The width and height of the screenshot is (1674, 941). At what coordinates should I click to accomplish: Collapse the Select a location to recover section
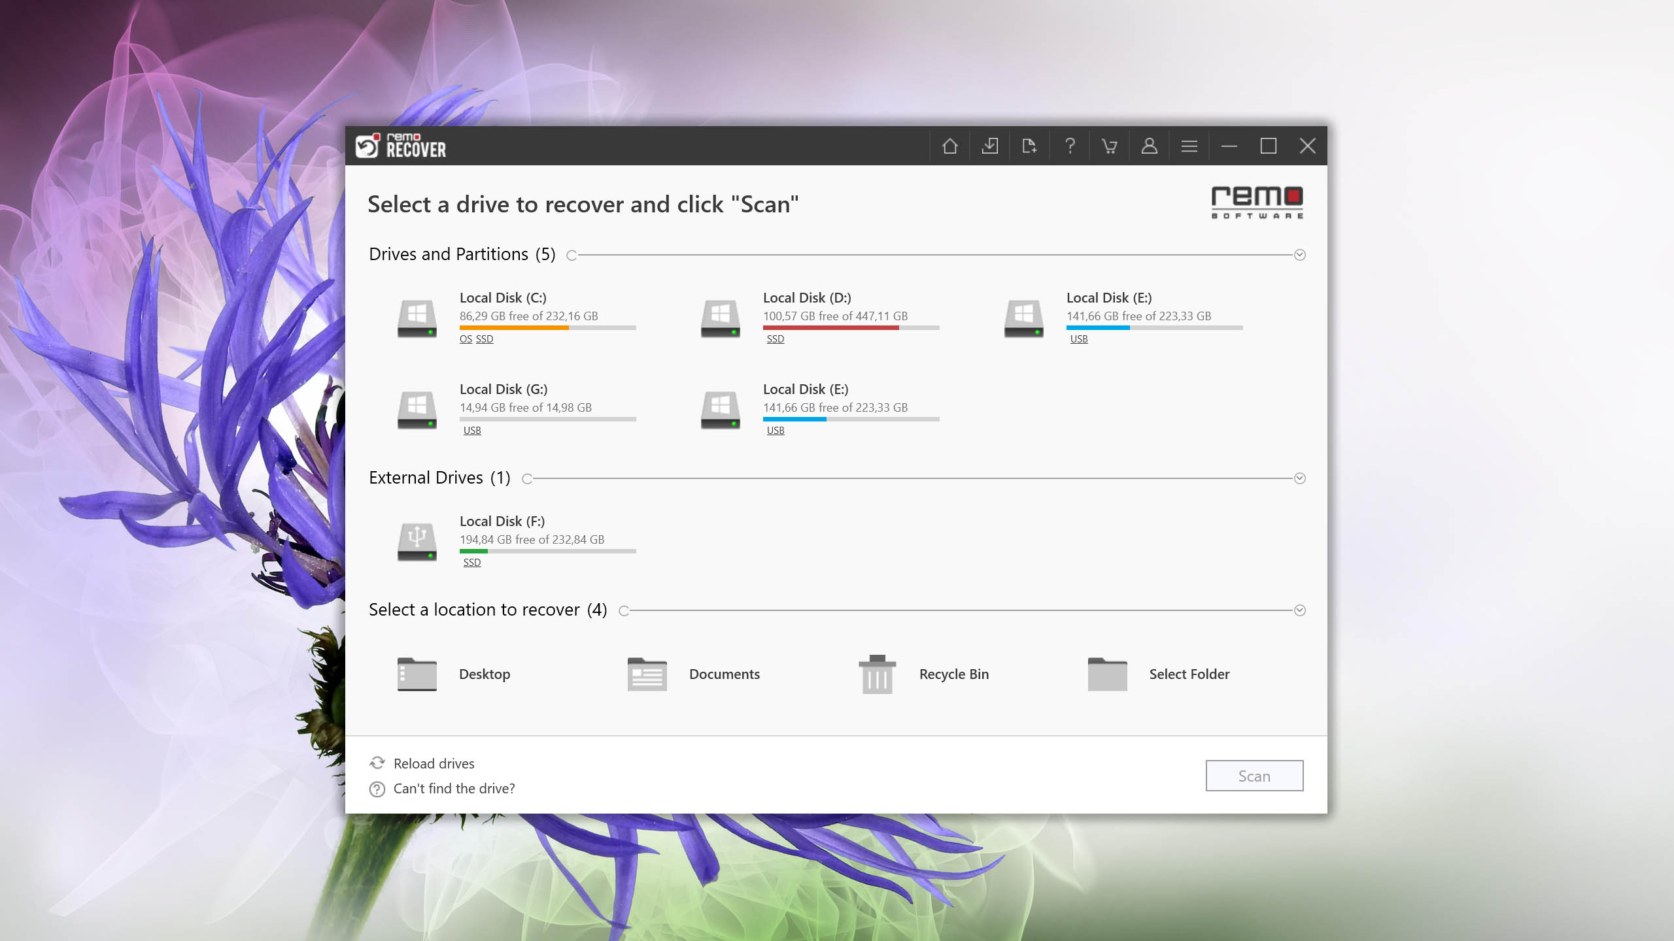point(1300,610)
